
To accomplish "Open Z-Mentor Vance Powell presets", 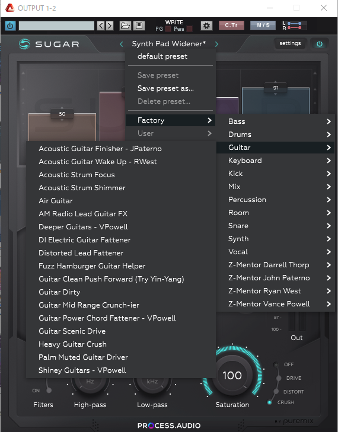I will click(x=276, y=304).
